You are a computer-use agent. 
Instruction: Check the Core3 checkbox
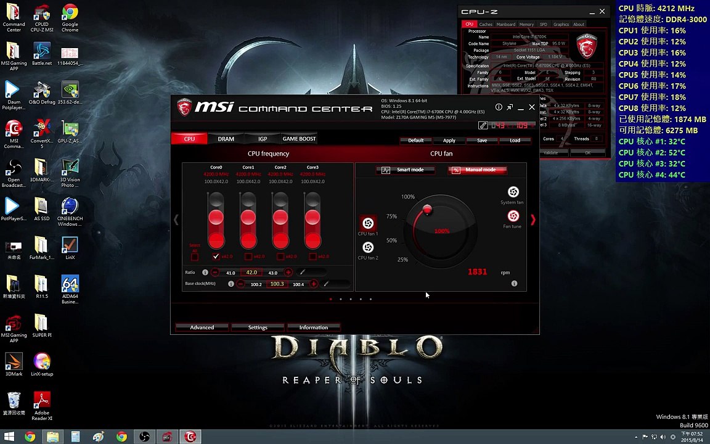coord(312,257)
